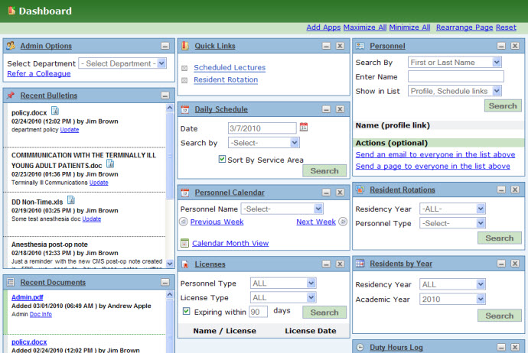Click the Personnel Search button
The width and height of the screenshot is (528, 353).
(503, 106)
